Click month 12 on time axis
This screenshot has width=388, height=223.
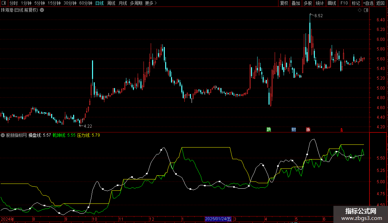(152, 219)
